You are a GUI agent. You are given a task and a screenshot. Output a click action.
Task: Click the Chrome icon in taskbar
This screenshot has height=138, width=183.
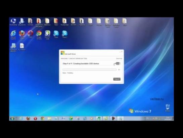pyautogui.click(x=43, y=118)
